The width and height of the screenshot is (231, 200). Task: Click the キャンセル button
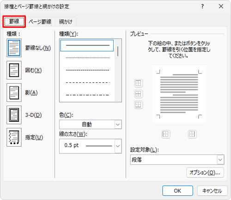point(212,191)
